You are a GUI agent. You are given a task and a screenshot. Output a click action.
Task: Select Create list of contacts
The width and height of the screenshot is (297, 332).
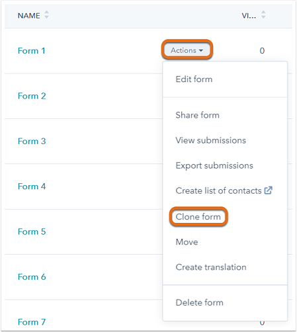[x=218, y=190]
